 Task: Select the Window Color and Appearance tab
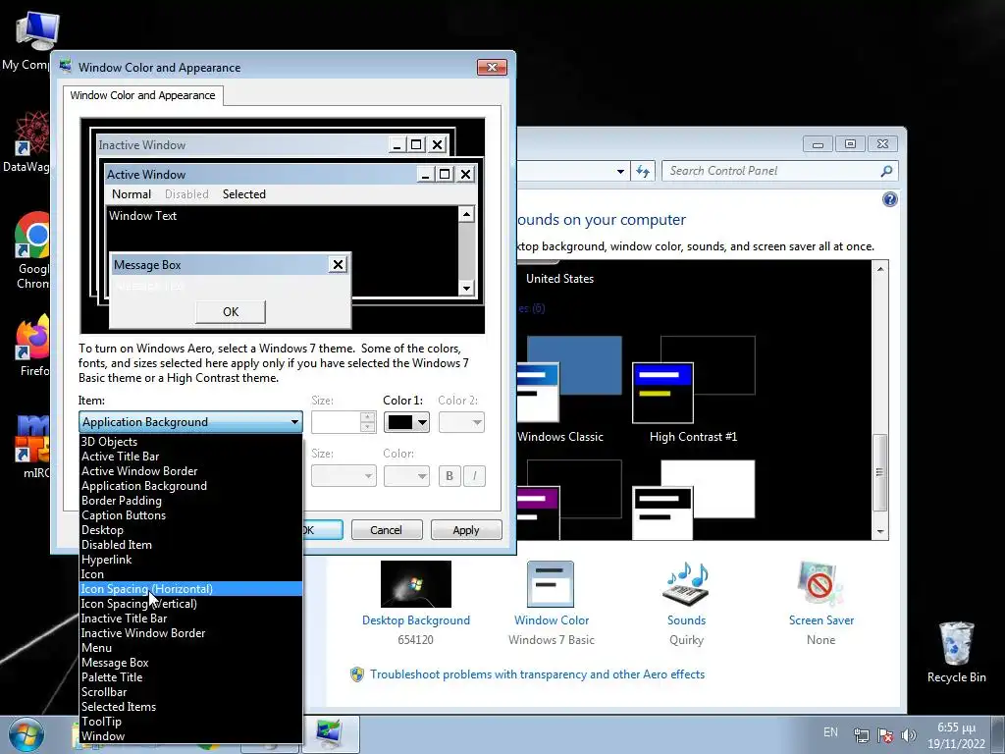(143, 95)
